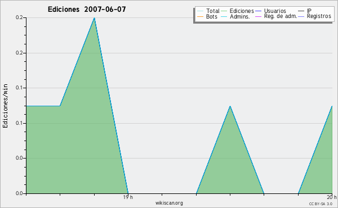Click the '20 h' x-axis label
Viewport: 338px width, 208px height.
332,197
